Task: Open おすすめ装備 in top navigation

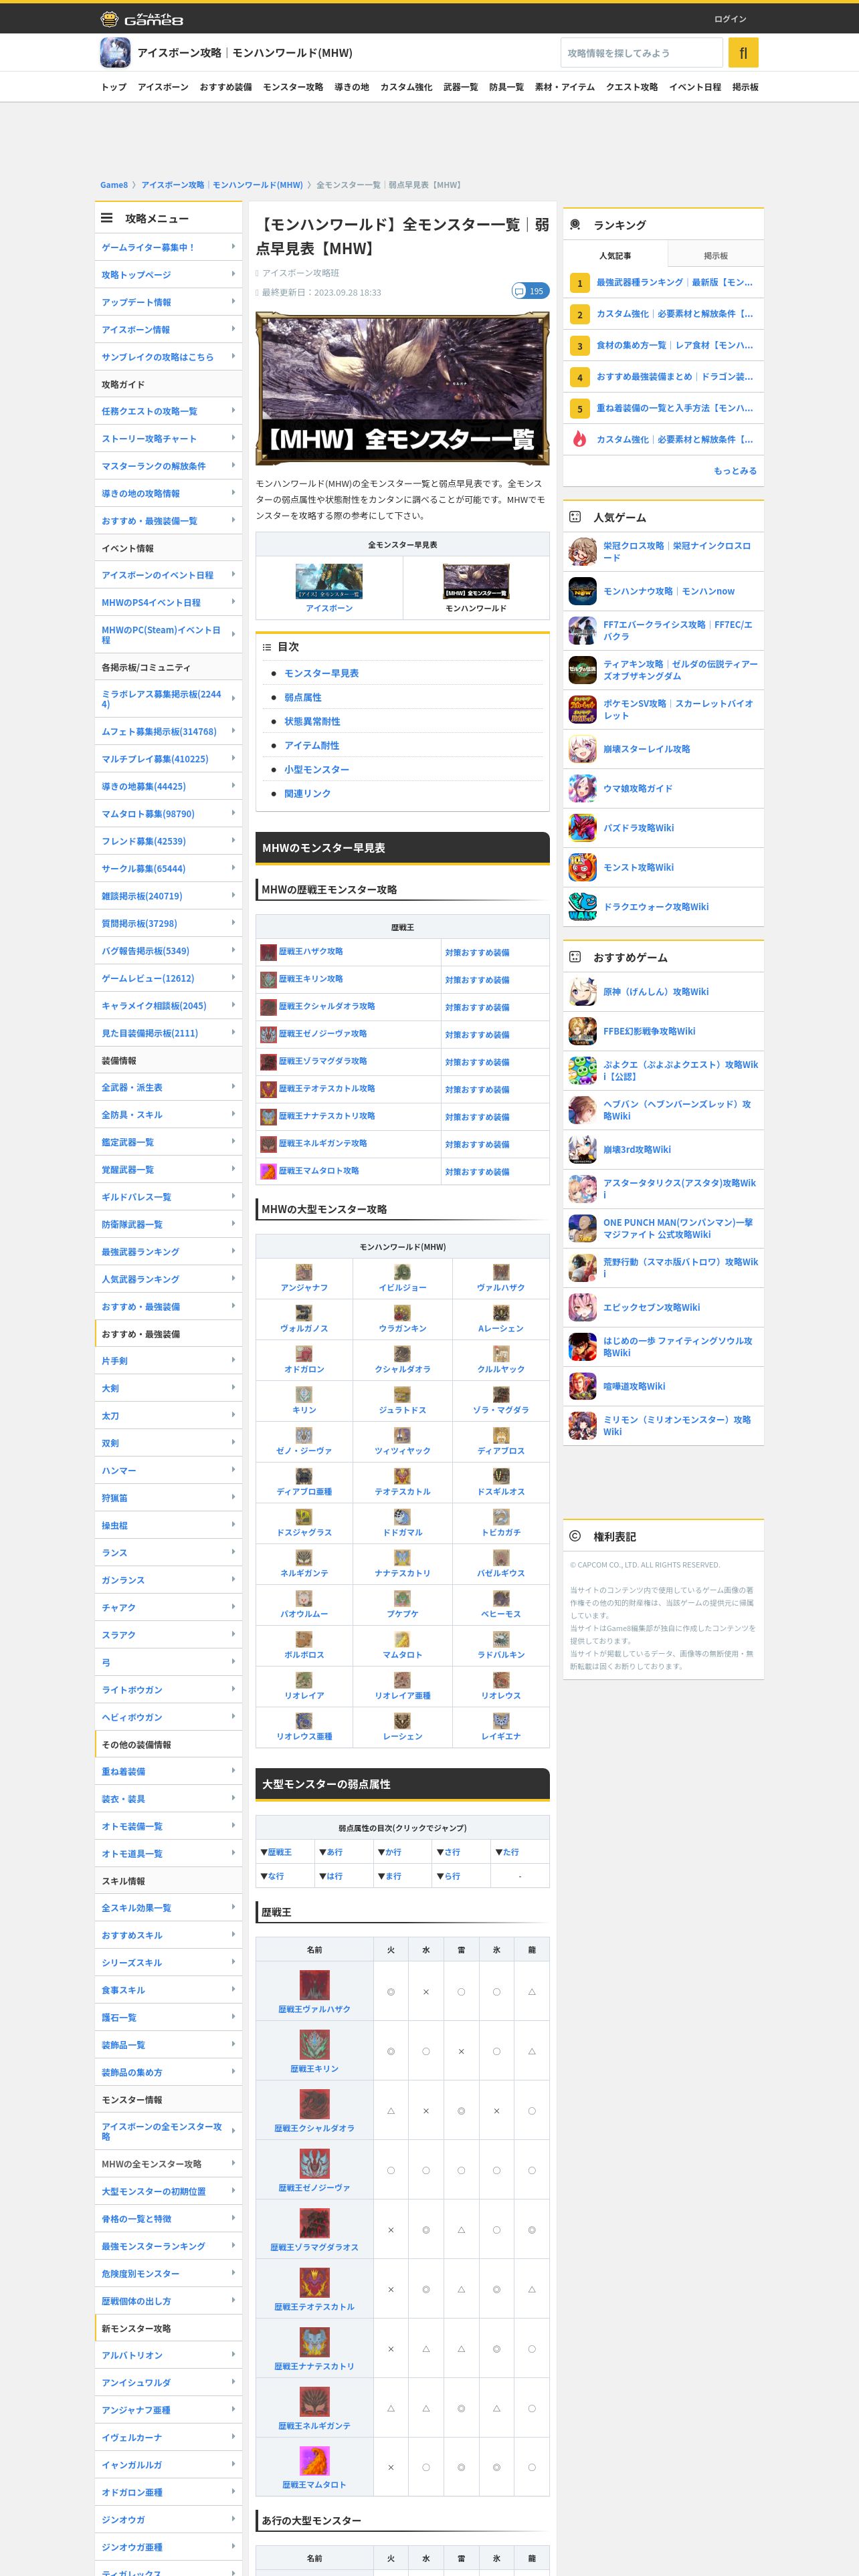Action: 226,87
